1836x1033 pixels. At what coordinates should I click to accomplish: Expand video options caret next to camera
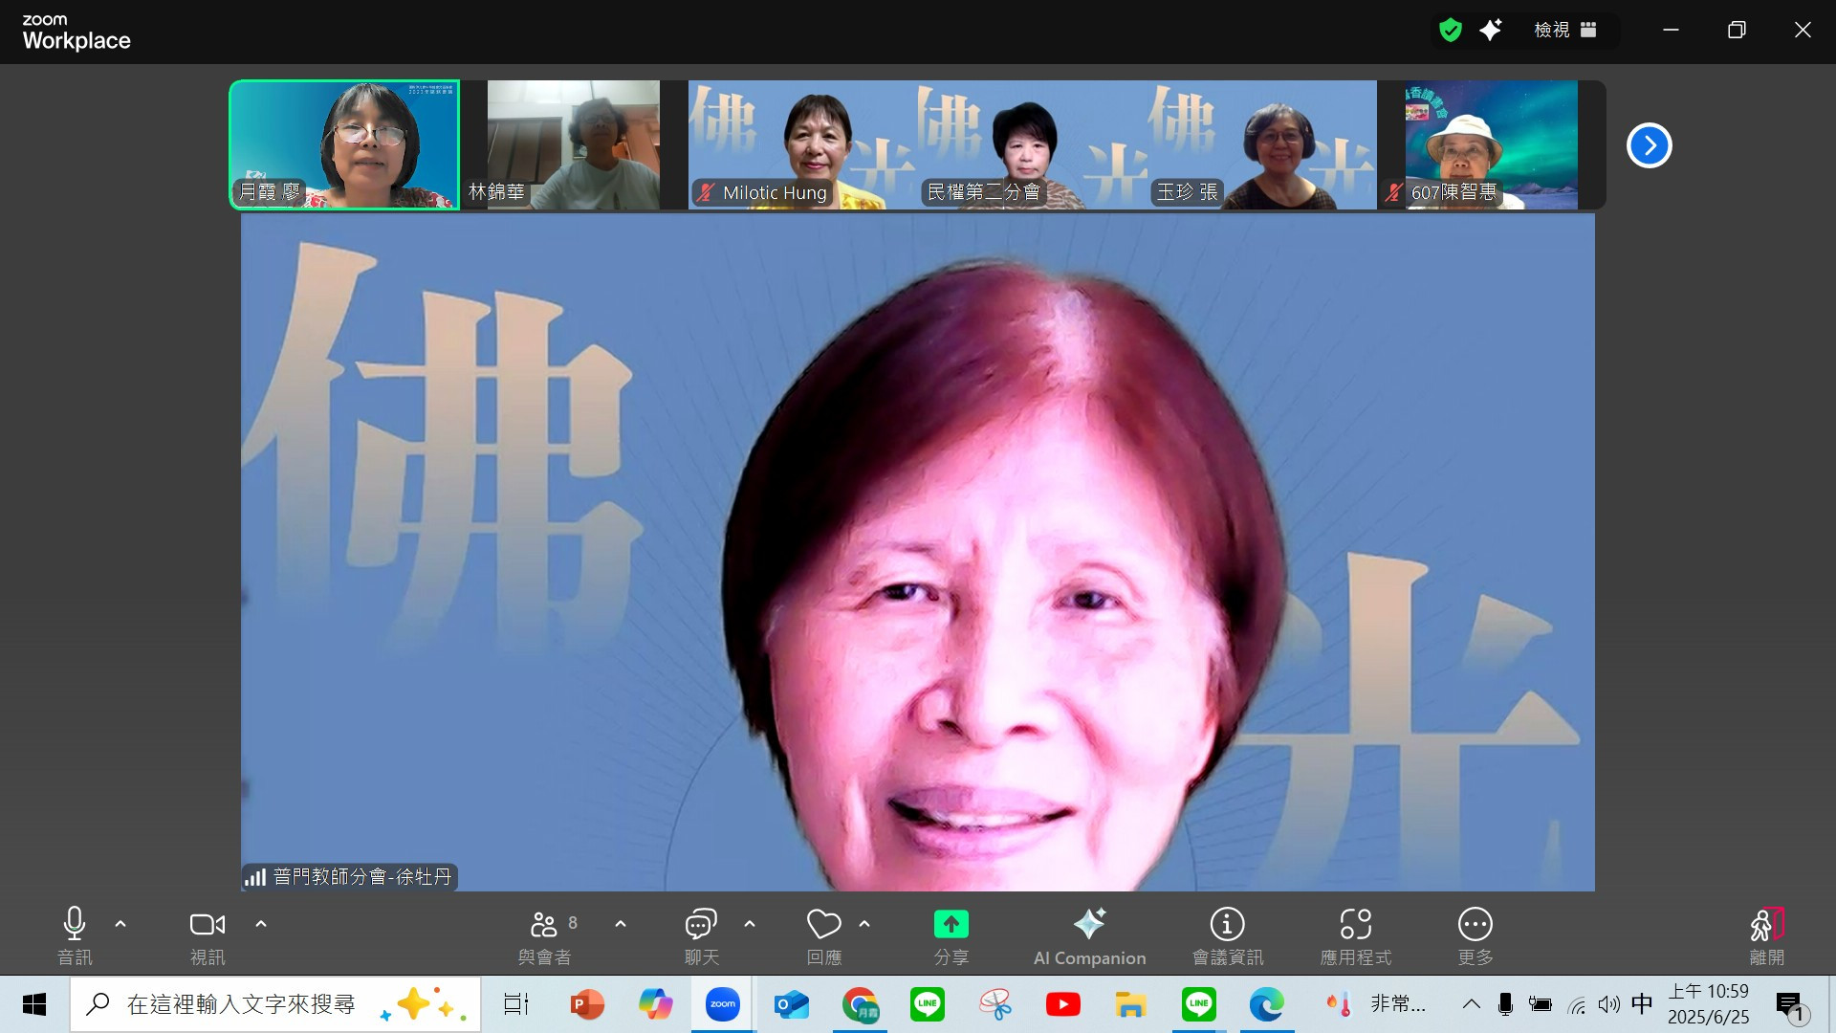261,924
